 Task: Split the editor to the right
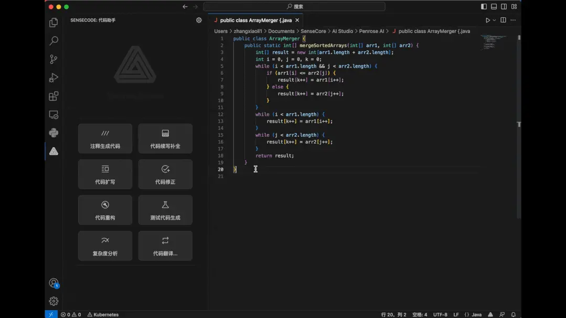tap(503, 20)
